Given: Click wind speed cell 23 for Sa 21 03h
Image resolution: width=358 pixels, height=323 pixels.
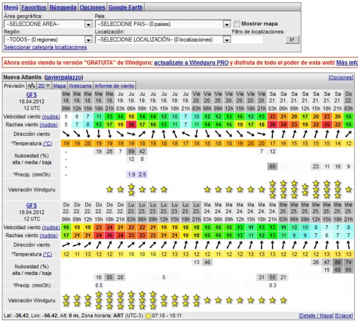Looking at the screenshot, I should pos(273,117).
